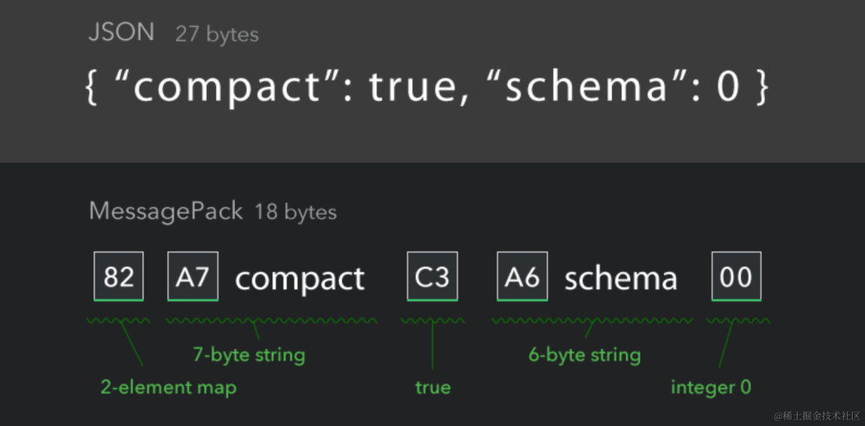Click the 00 byte box

(737, 276)
